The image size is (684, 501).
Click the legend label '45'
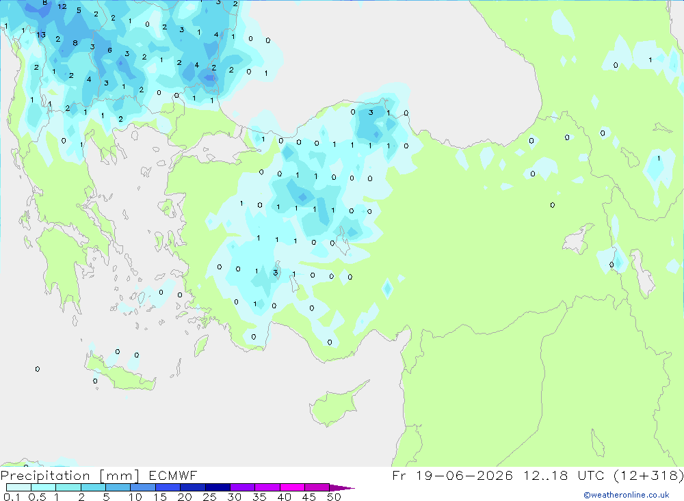click(309, 497)
